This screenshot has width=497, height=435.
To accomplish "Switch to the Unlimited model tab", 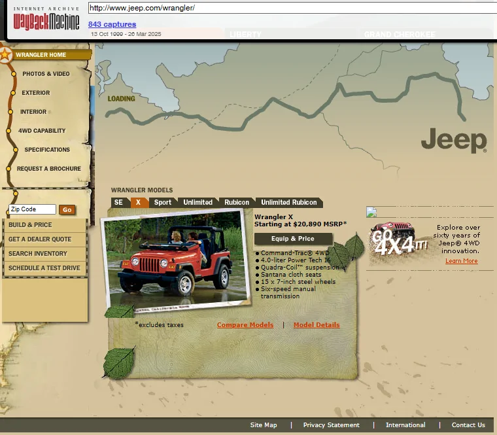I will click(x=197, y=203).
